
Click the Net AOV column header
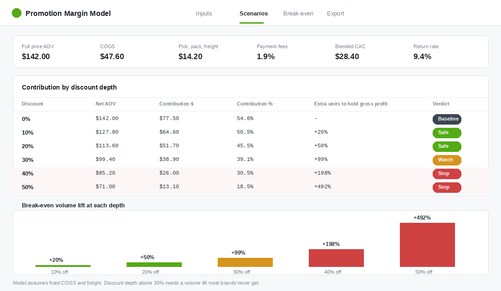click(106, 104)
